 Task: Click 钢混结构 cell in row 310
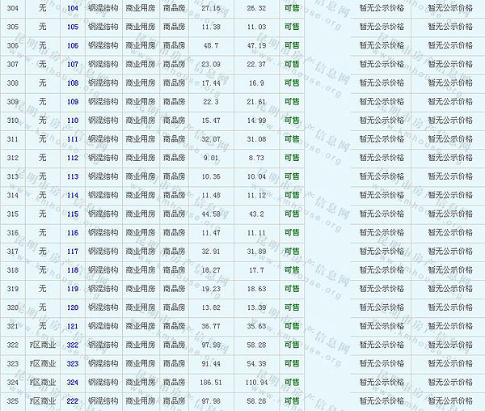[x=103, y=121]
